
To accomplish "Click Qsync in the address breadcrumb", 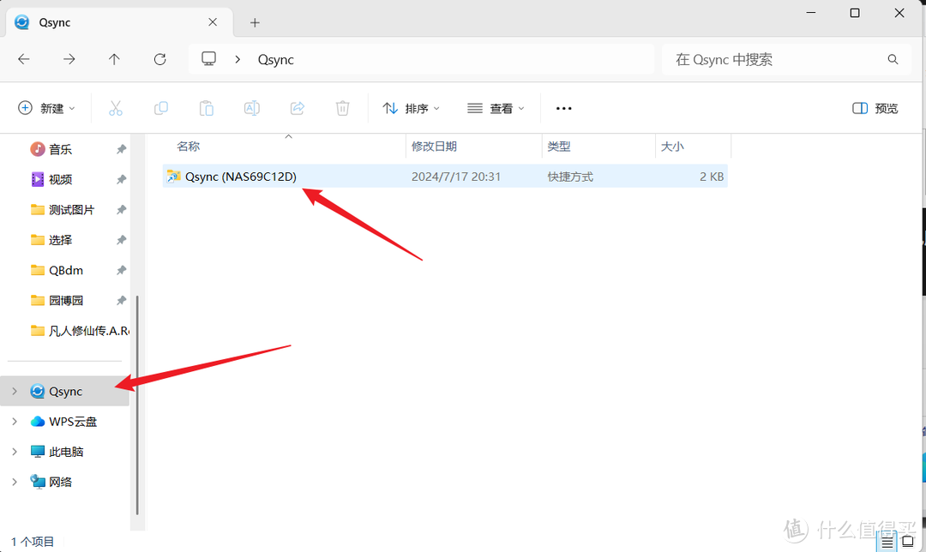I will (276, 60).
